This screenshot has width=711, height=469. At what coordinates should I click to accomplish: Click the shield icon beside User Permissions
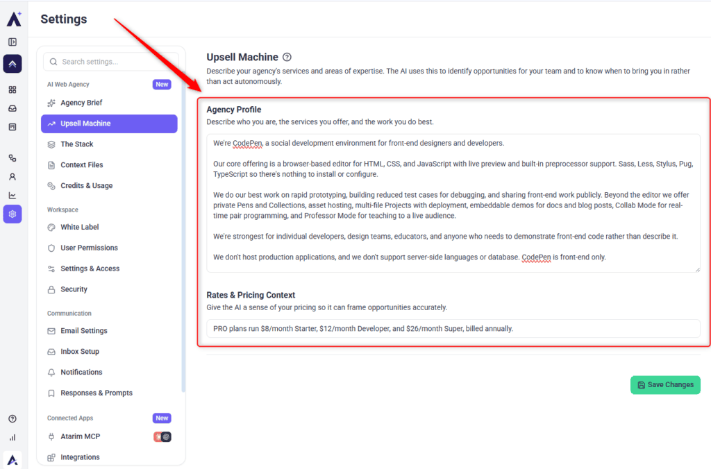pos(51,248)
